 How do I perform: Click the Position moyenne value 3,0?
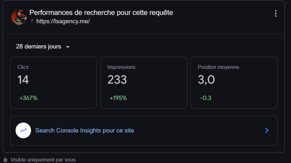(x=206, y=80)
